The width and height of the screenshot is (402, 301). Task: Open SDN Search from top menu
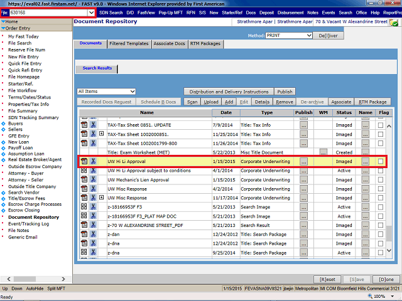click(x=111, y=13)
